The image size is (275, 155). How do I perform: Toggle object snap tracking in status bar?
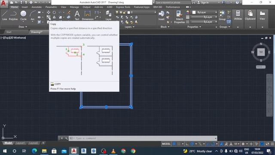(x=208, y=144)
